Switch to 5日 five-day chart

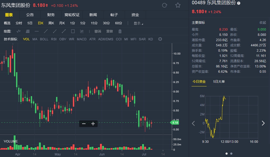(30, 23)
